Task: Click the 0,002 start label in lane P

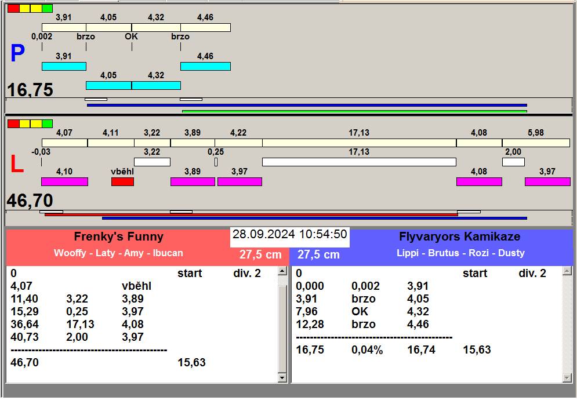Action: coord(42,37)
